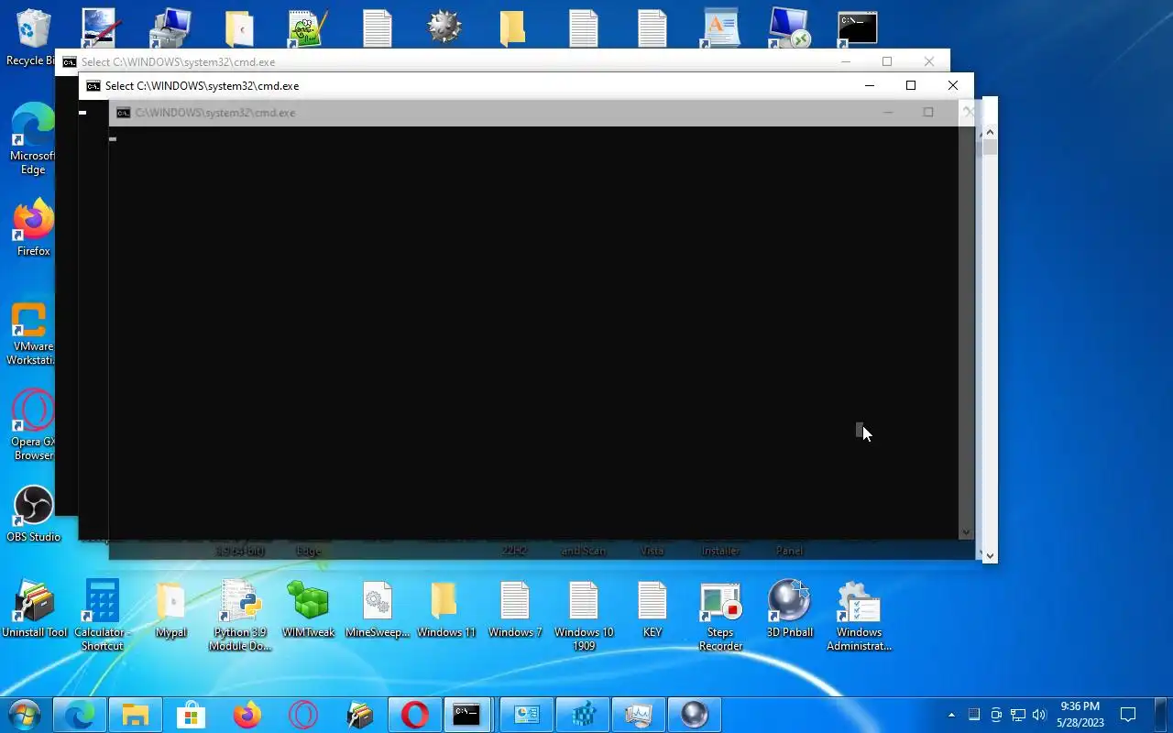Click the scroll up arrow of the front cmd window
This screenshot has width=1173, height=733.
[990, 134]
